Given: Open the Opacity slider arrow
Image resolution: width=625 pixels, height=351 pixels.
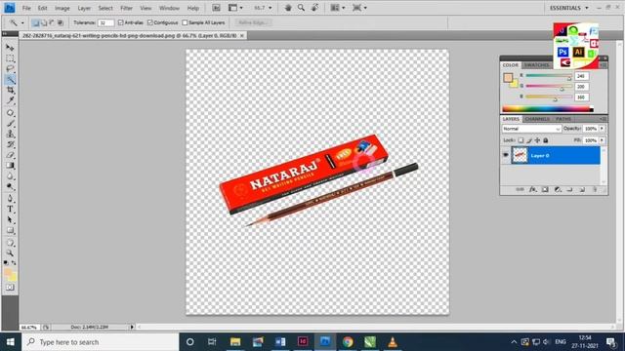Looking at the screenshot, I should coord(602,129).
